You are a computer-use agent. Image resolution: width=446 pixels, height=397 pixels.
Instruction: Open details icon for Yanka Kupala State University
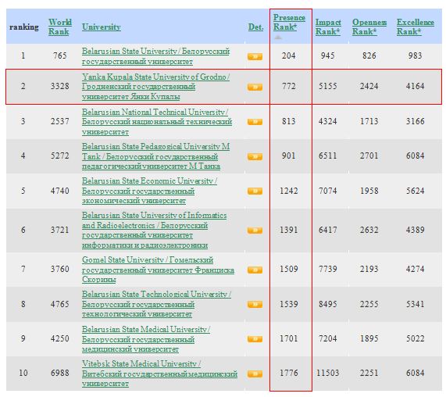tap(255, 87)
